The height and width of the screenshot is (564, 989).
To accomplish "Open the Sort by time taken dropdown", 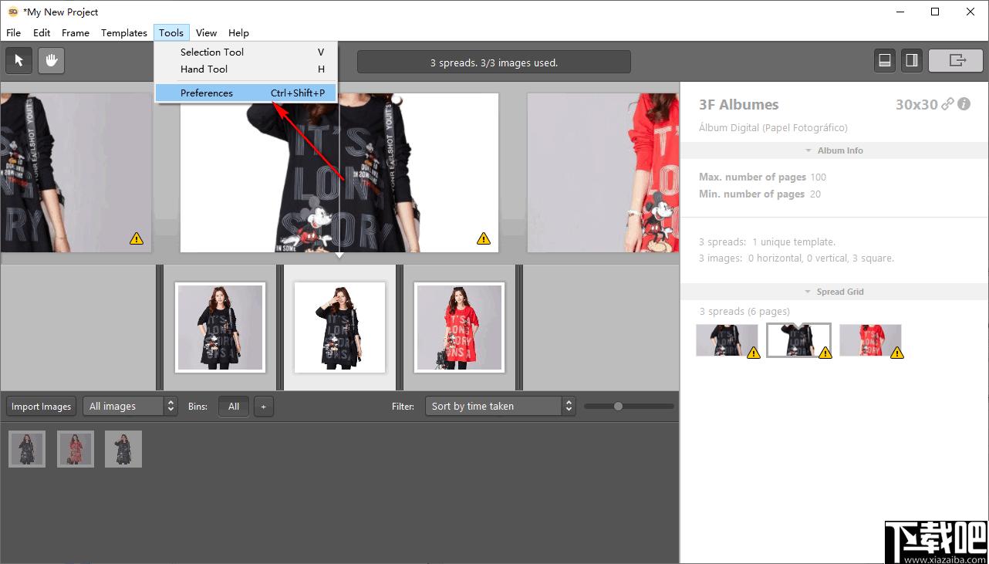I will tap(500, 407).
